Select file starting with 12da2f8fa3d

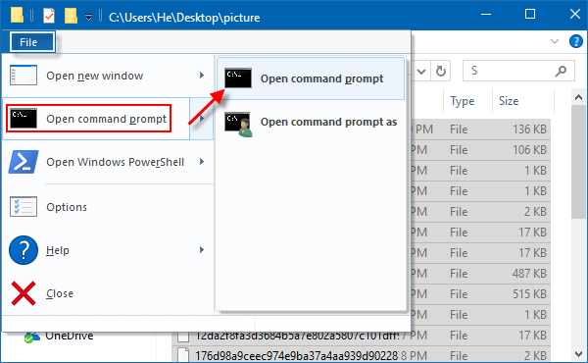click(297, 336)
